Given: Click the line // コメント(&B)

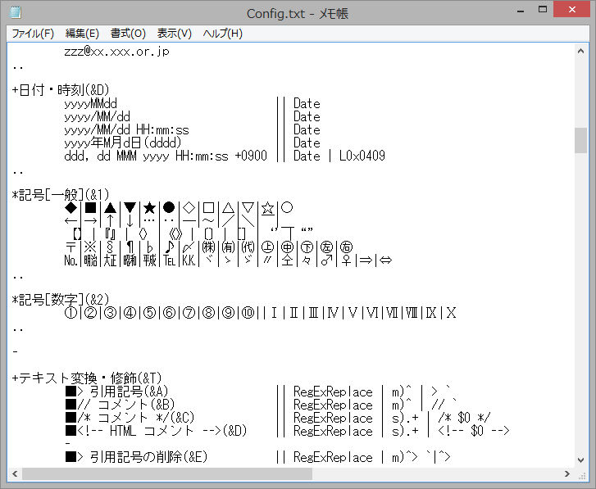Looking at the screenshot, I should click(x=120, y=405).
